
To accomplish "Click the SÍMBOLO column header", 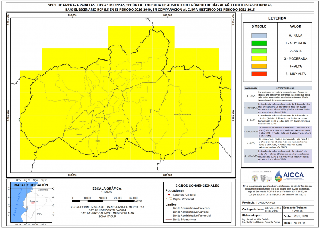I will point(259,26).
